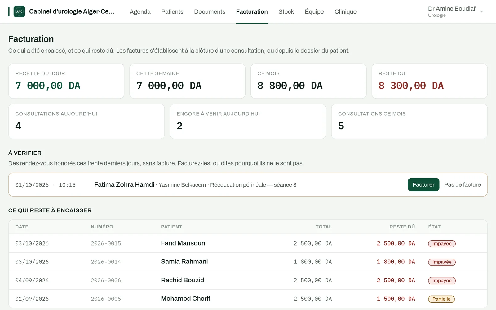496x310 pixels.
Task: Go to the Patients tab
Action: (x=172, y=11)
